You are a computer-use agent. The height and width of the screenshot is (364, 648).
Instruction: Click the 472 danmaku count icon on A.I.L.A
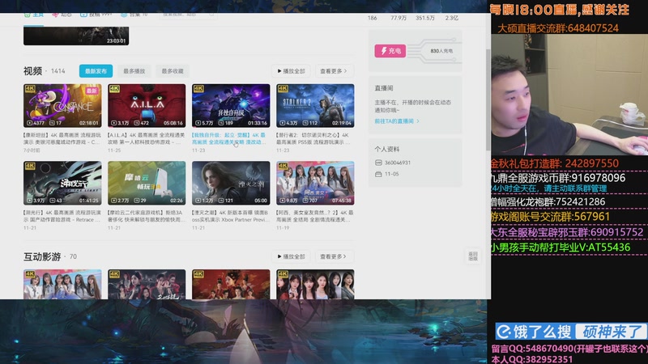coord(136,123)
